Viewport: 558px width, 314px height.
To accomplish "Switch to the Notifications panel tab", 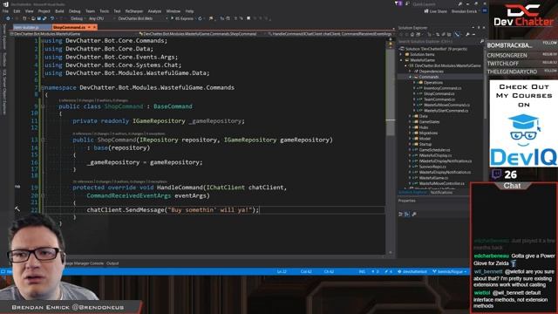I will (x=441, y=192).
